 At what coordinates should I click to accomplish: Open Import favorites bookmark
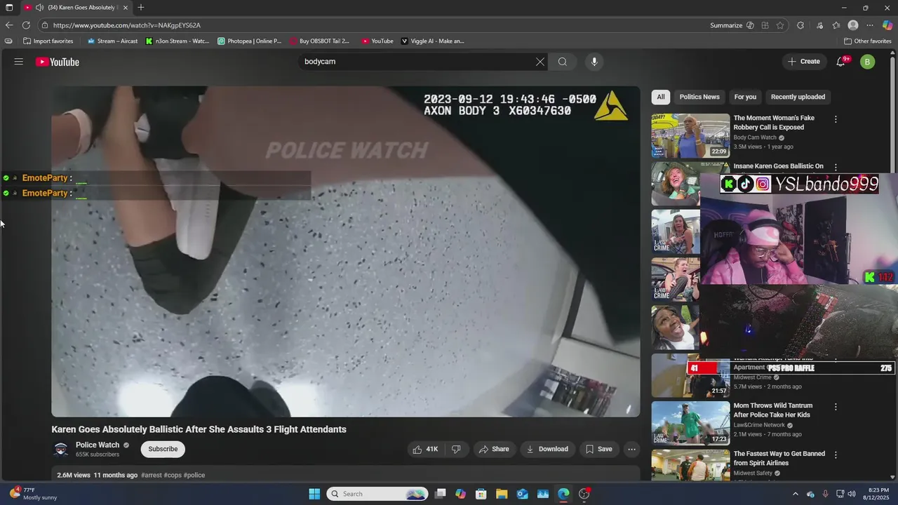(x=48, y=41)
